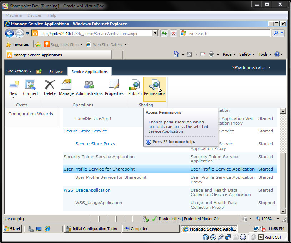Open the Secure Store Proxy link
Image resolution: width=291 pixels, height=243 pixels.
click(x=95, y=144)
